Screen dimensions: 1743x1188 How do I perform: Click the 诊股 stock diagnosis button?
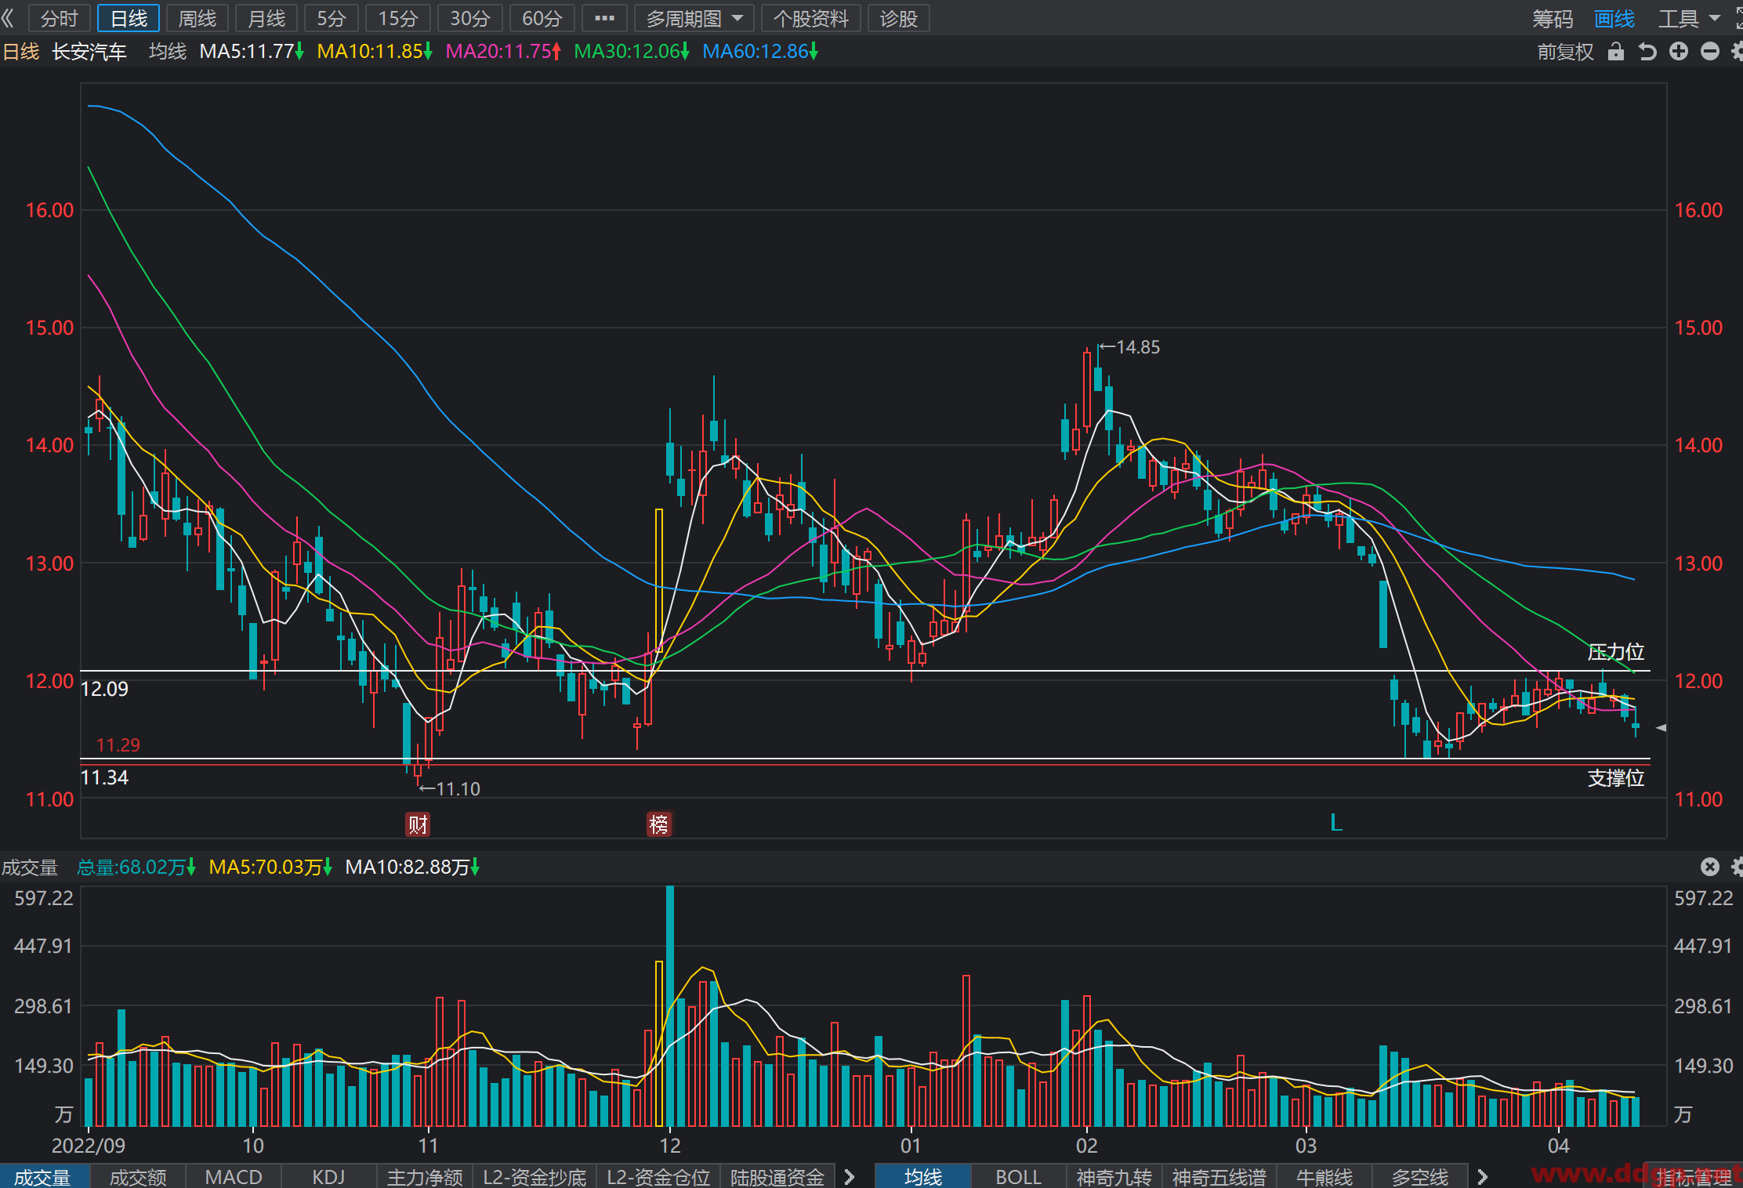(x=898, y=19)
